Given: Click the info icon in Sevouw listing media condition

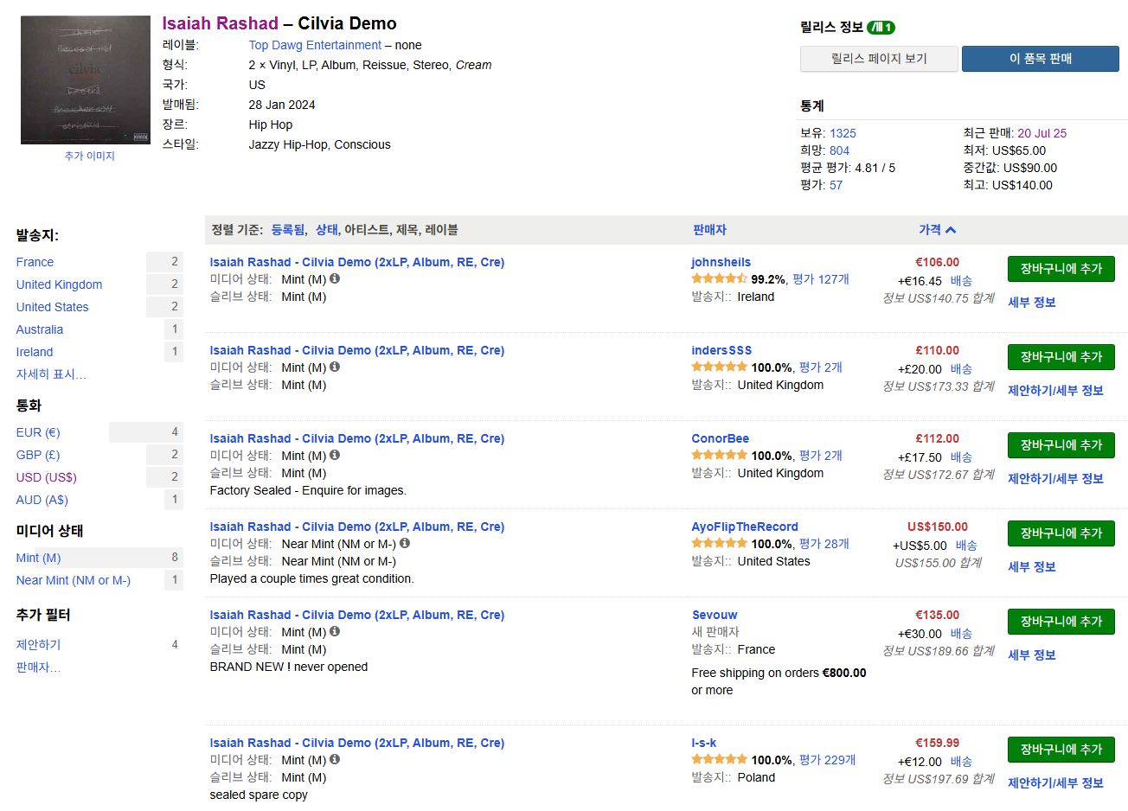Looking at the screenshot, I should [x=335, y=631].
